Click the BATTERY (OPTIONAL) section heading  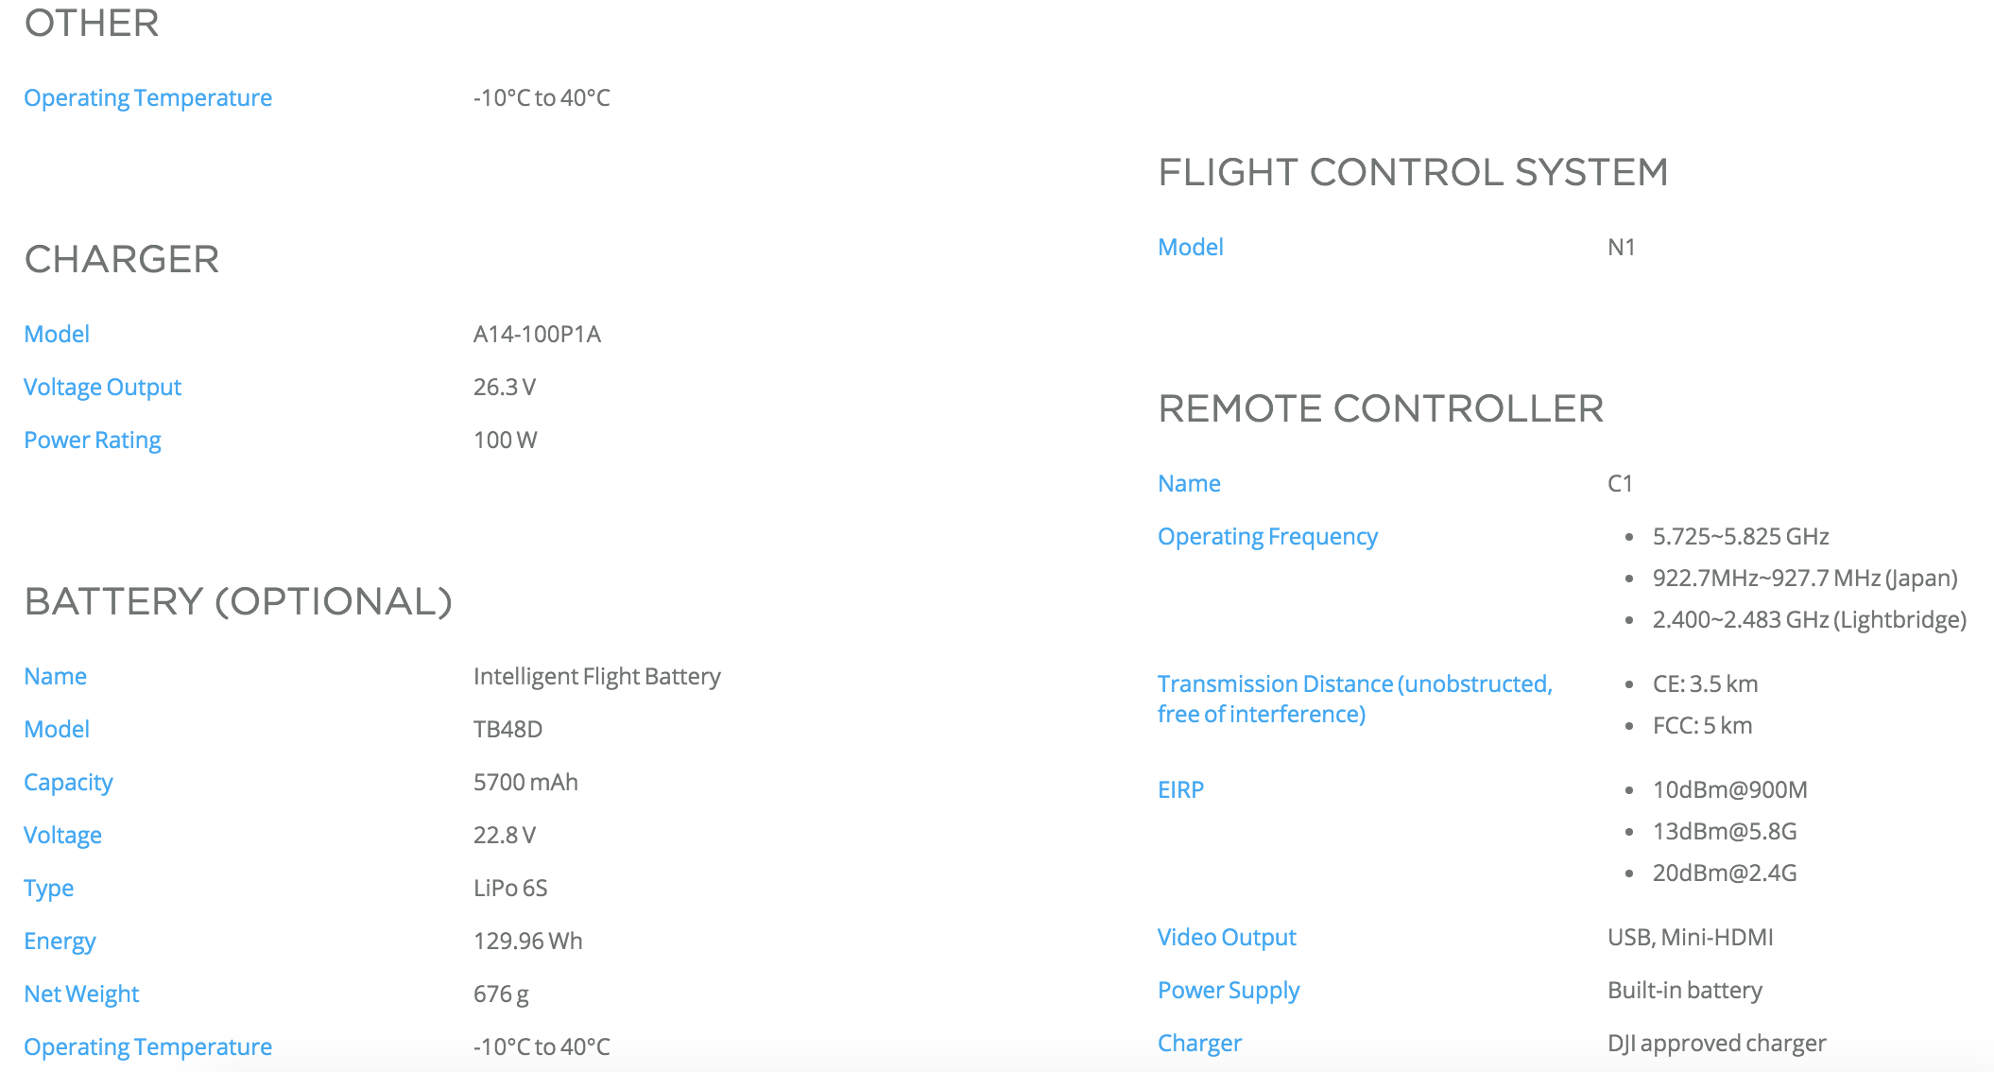(x=238, y=602)
